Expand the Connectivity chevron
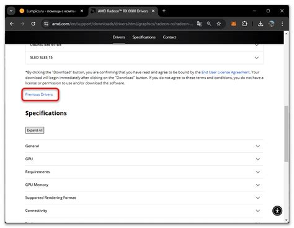Screen dimensions: 294x228 pyautogui.click(x=258, y=211)
